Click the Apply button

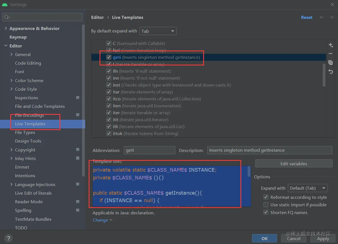pyautogui.click(x=323, y=238)
